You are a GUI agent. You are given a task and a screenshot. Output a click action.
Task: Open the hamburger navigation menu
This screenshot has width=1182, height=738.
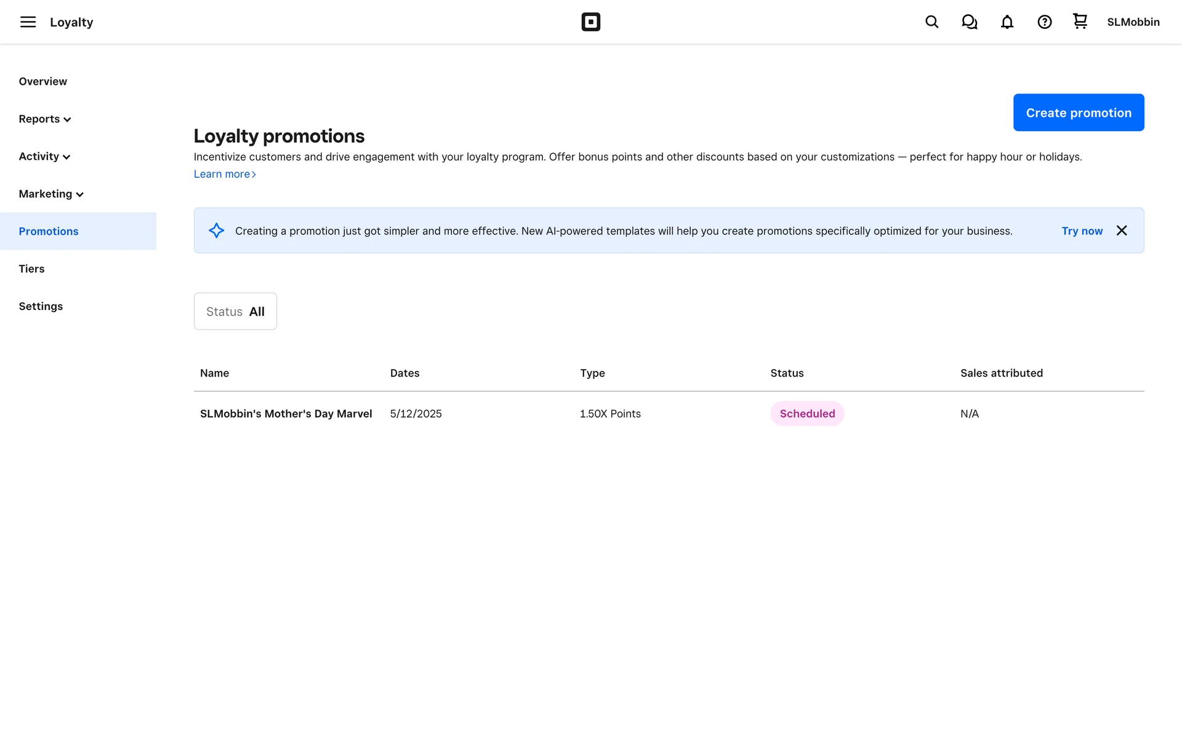click(x=28, y=22)
